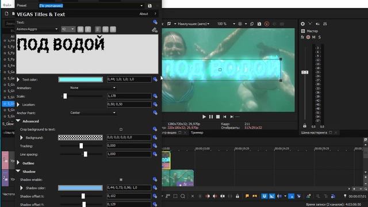The height and width of the screenshot is (207, 368).
Task: Toggle animation keyframe icon for Scale
Action: coord(155,96)
